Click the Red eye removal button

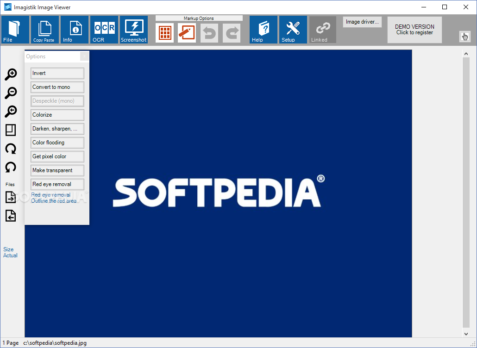click(x=57, y=184)
